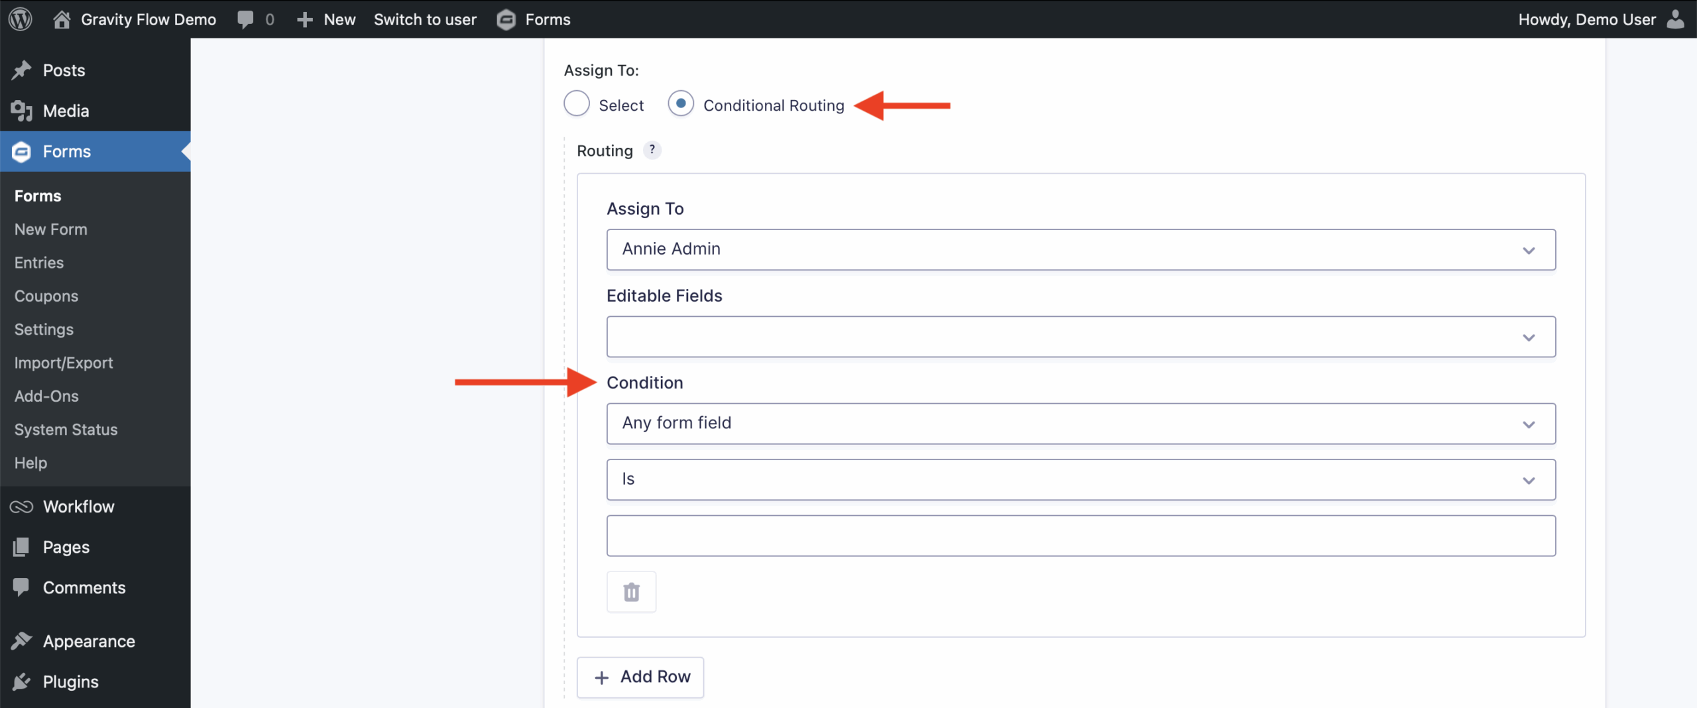Click the Add Row button
The image size is (1697, 708).
pyautogui.click(x=640, y=677)
